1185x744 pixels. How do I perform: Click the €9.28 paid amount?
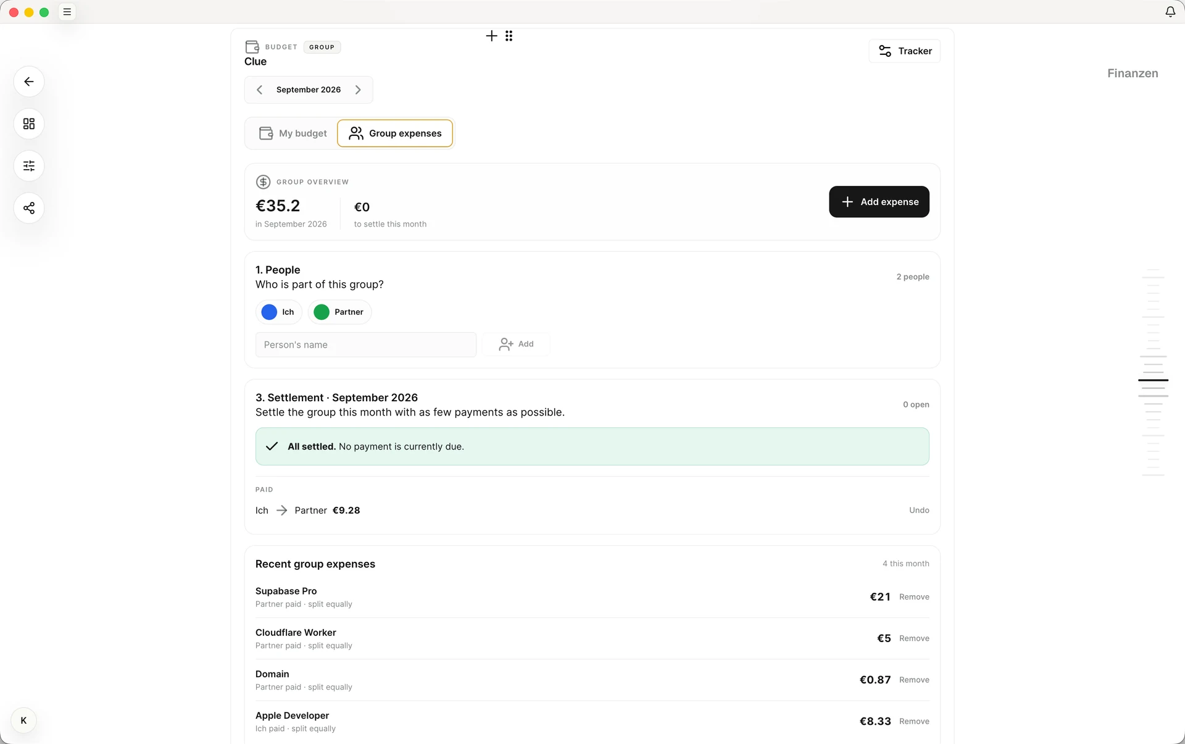[x=346, y=510]
